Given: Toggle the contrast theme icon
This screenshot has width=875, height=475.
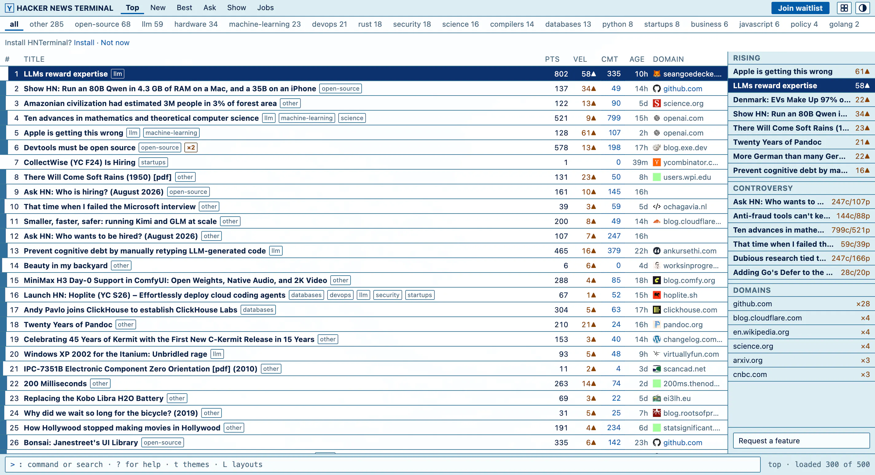Looking at the screenshot, I should click(862, 8).
